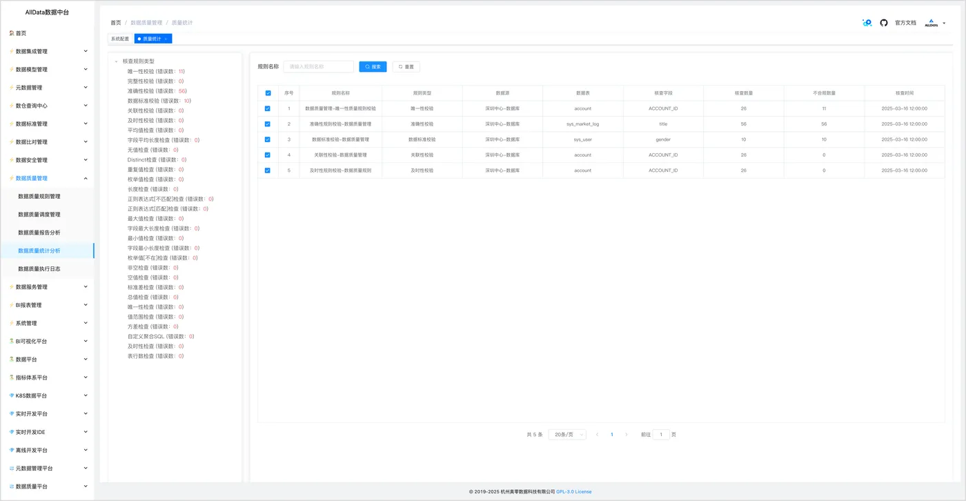Click the icon beside 元数据管理平台
Viewport: 966px width, 501px height.
(x=12, y=468)
